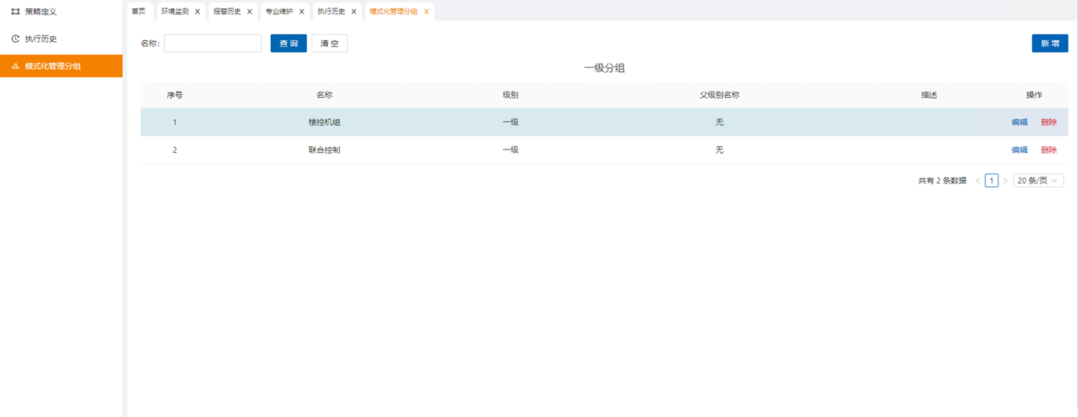Click the 清空 clear button

(330, 43)
